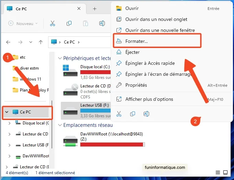Choose Ouvrir dans un nouvel onglet

click(x=171, y=19)
